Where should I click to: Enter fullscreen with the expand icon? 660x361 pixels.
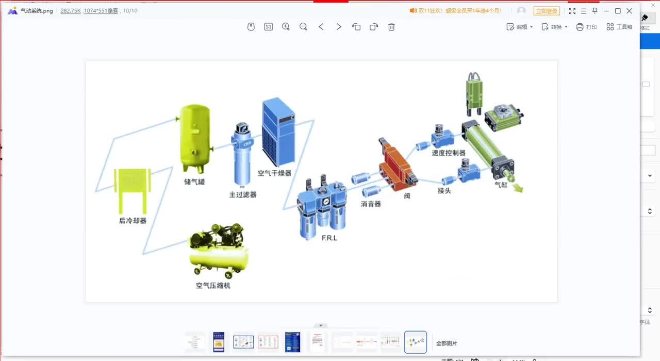tap(572, 11)
